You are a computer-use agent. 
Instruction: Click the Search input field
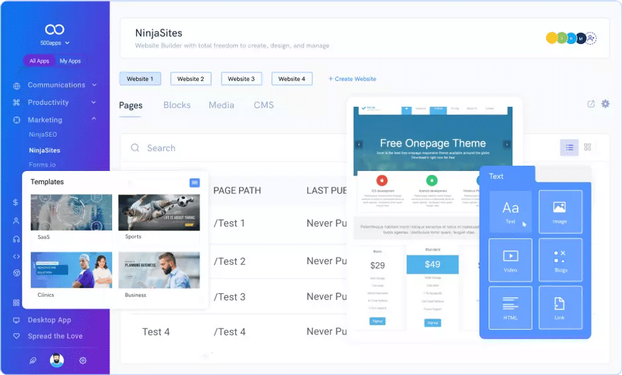(234, 148)
